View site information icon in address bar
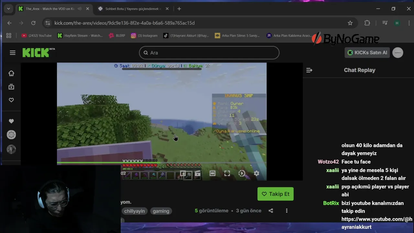This screenshot has width=414, height=233. point(48,23)
